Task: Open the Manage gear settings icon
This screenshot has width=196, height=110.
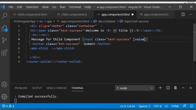Action: (x=4, y=97)
